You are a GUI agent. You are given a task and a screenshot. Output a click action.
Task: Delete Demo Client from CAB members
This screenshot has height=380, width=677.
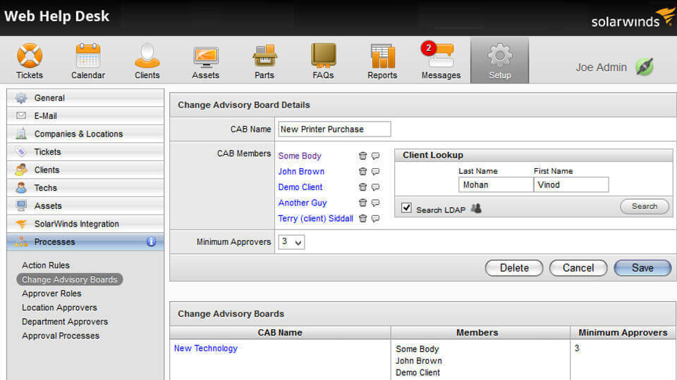(362, 187)
